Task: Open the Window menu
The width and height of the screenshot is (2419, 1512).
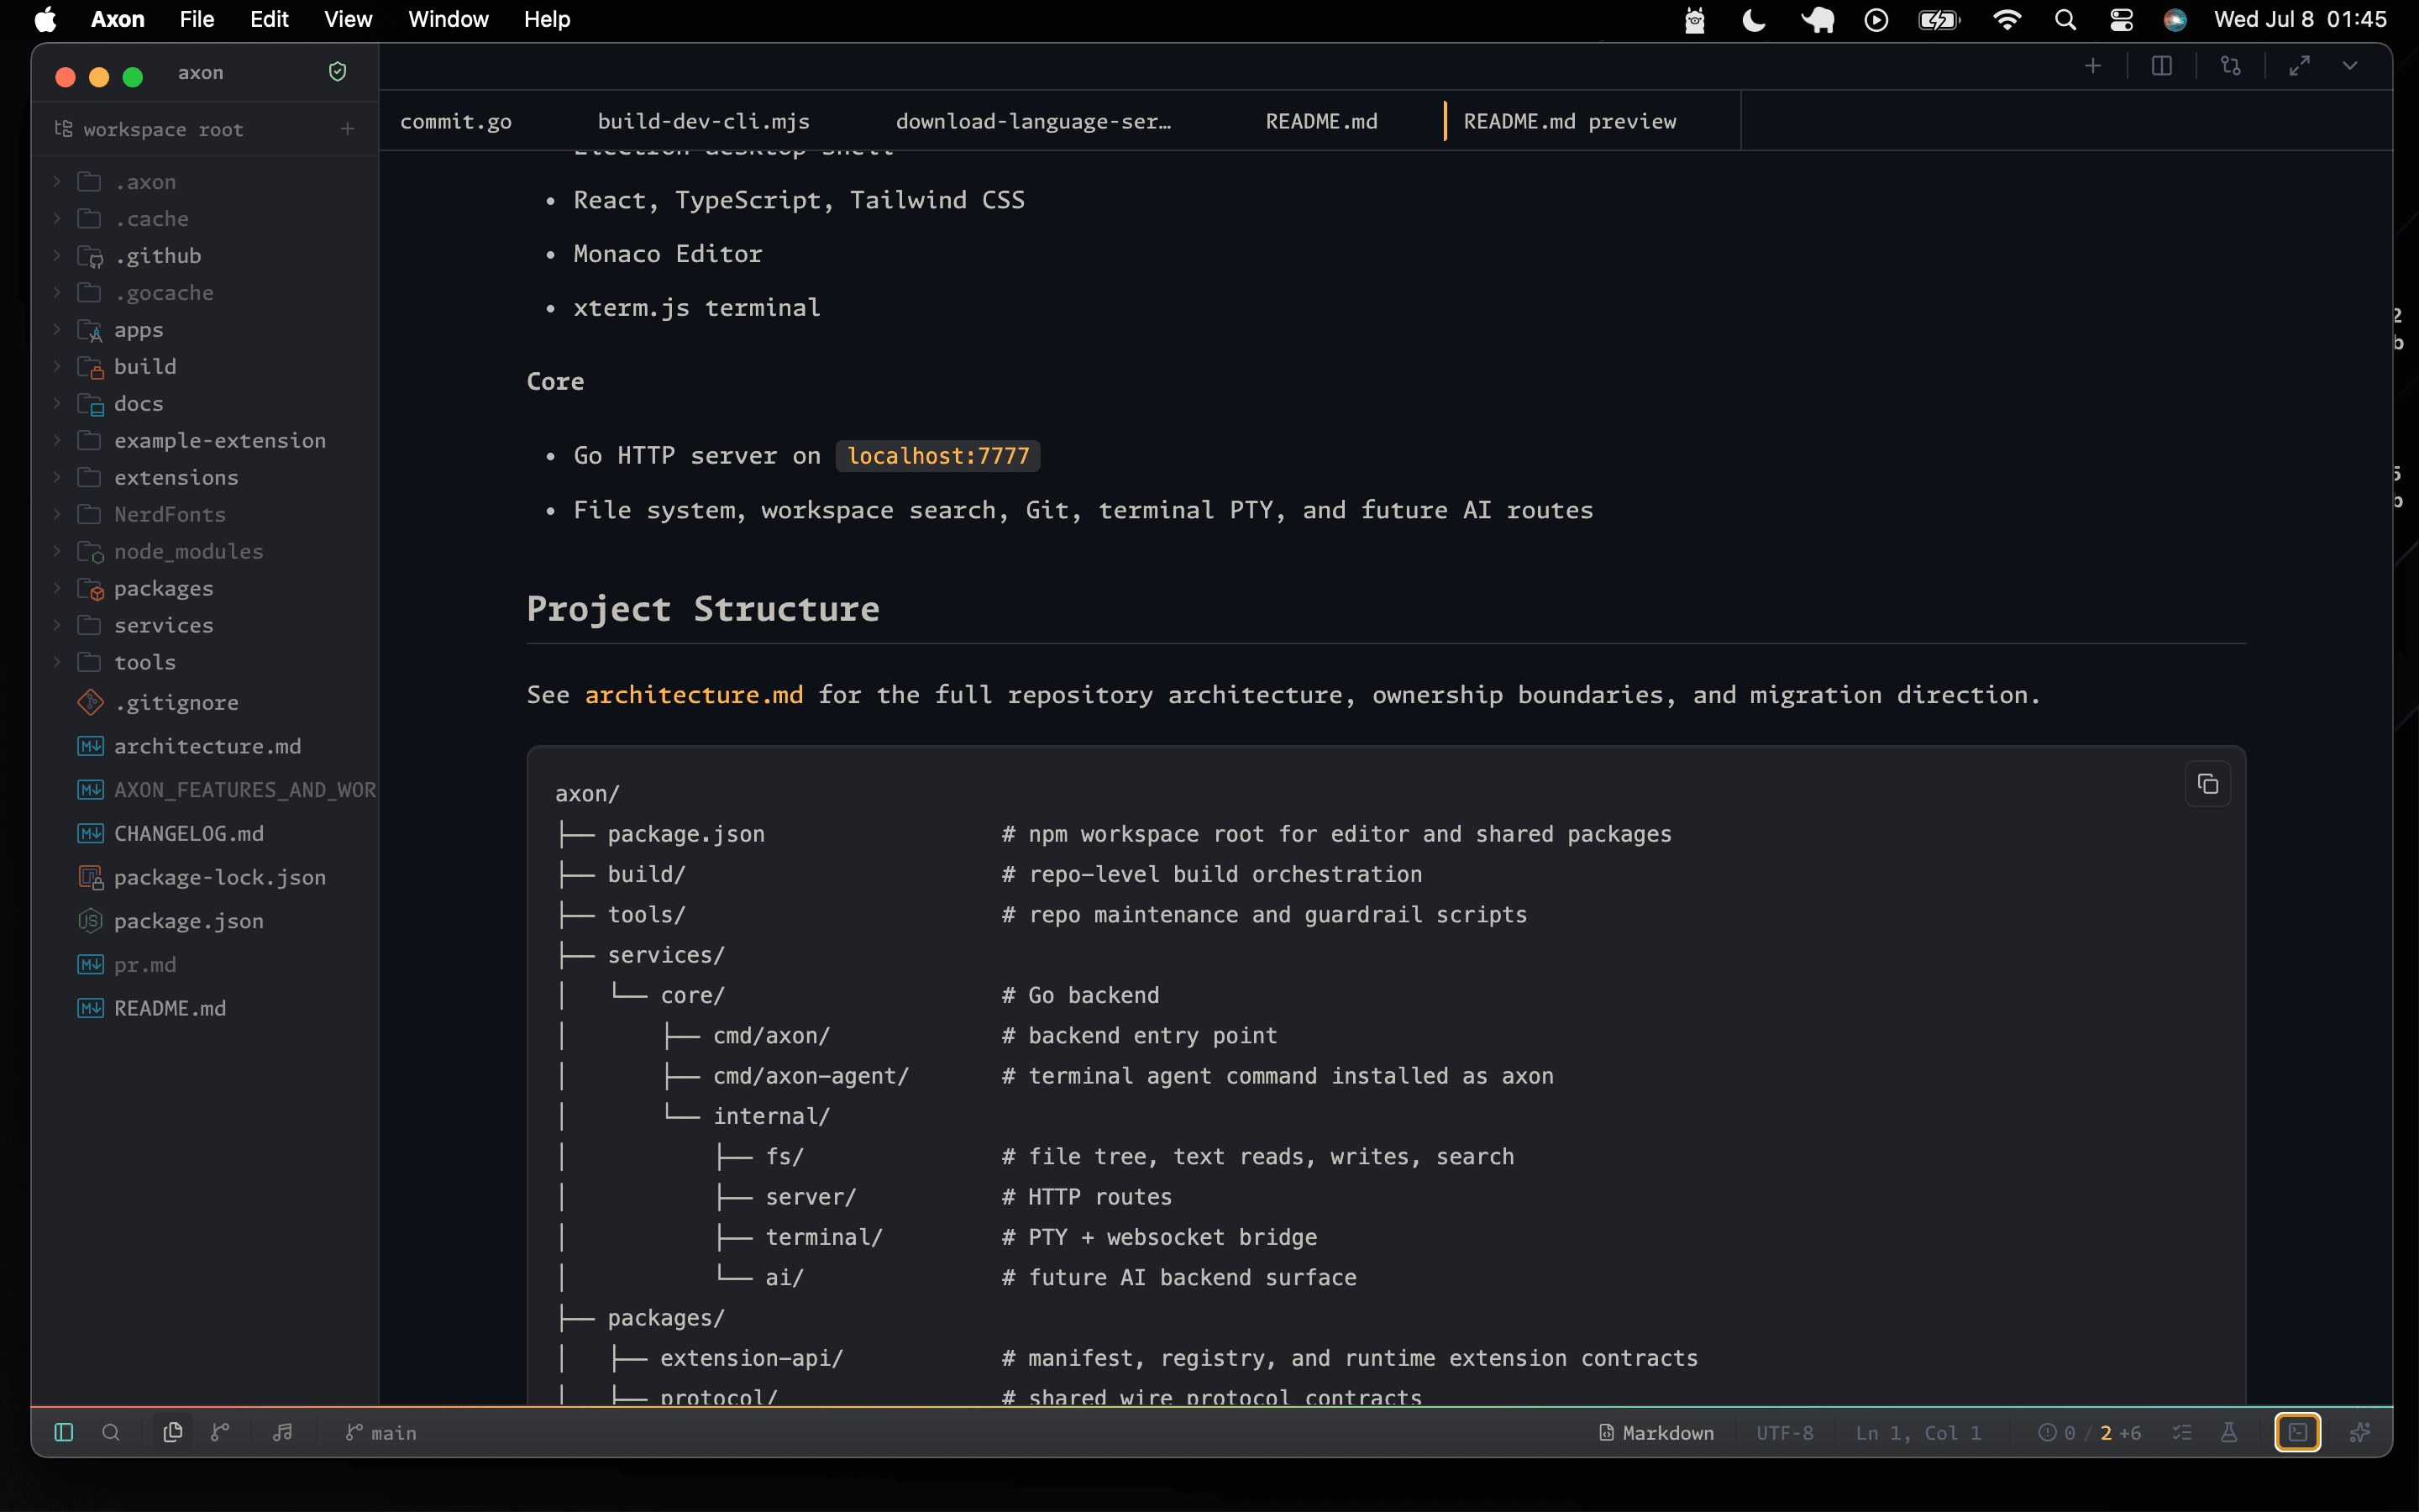Action: coord(448,19)
